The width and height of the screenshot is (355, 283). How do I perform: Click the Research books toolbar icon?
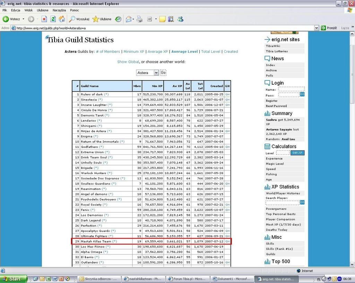click(171, 19)
